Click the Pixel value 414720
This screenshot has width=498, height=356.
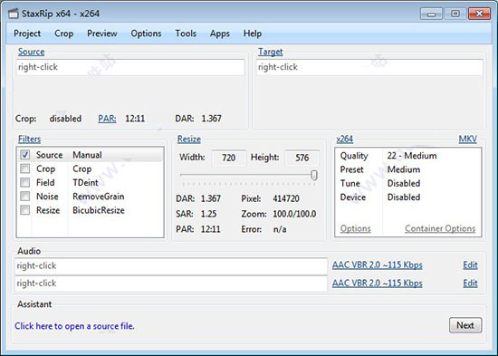286,198
